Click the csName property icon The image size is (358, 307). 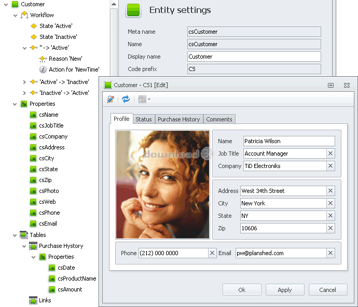33,115
